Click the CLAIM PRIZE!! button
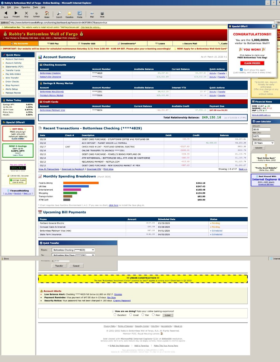280x362 pixels. (252, 63)
